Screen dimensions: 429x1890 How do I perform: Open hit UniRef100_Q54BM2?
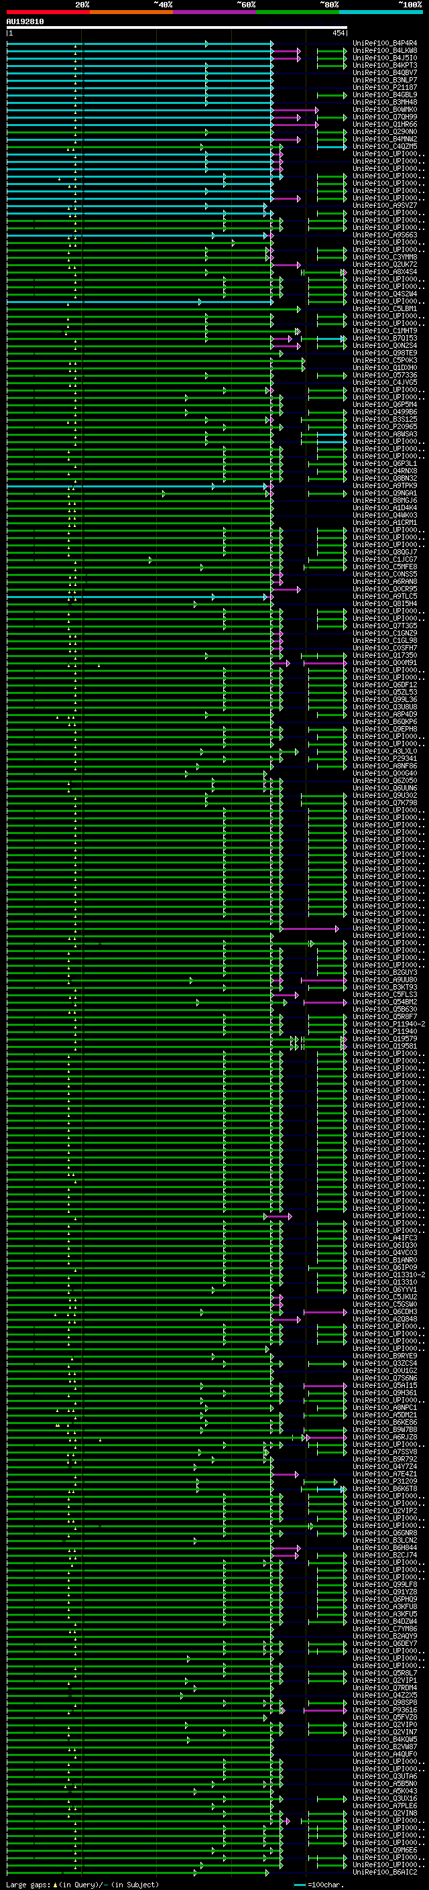click(385, 1002)
